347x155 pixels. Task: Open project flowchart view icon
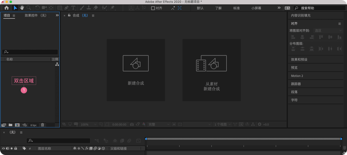[x=57, y=64]
